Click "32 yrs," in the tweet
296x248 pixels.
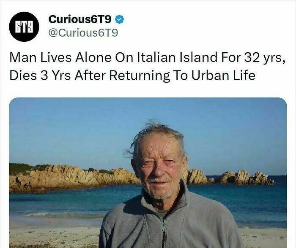265,57
